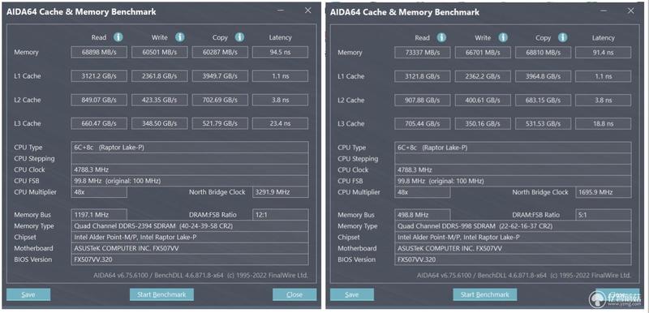This screenshot has width=649, height=313.
Task: Select L3 Cache write 350.16 GB/s
Action: (x=483, y=123)
